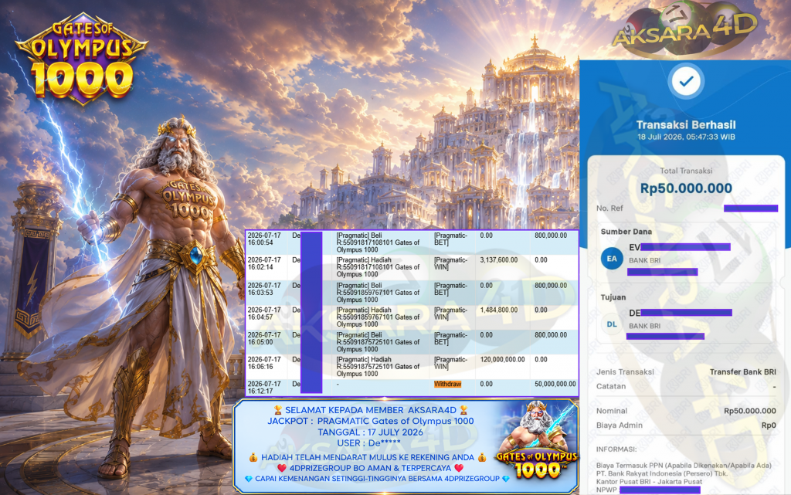Click Beli R:55091817108101 description cell
The width and height of the screenshot is (791, 495).
point(378,242)
